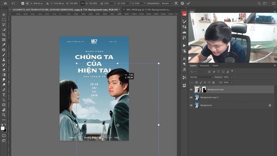Switch to the Layers tab

click(193, 65)
